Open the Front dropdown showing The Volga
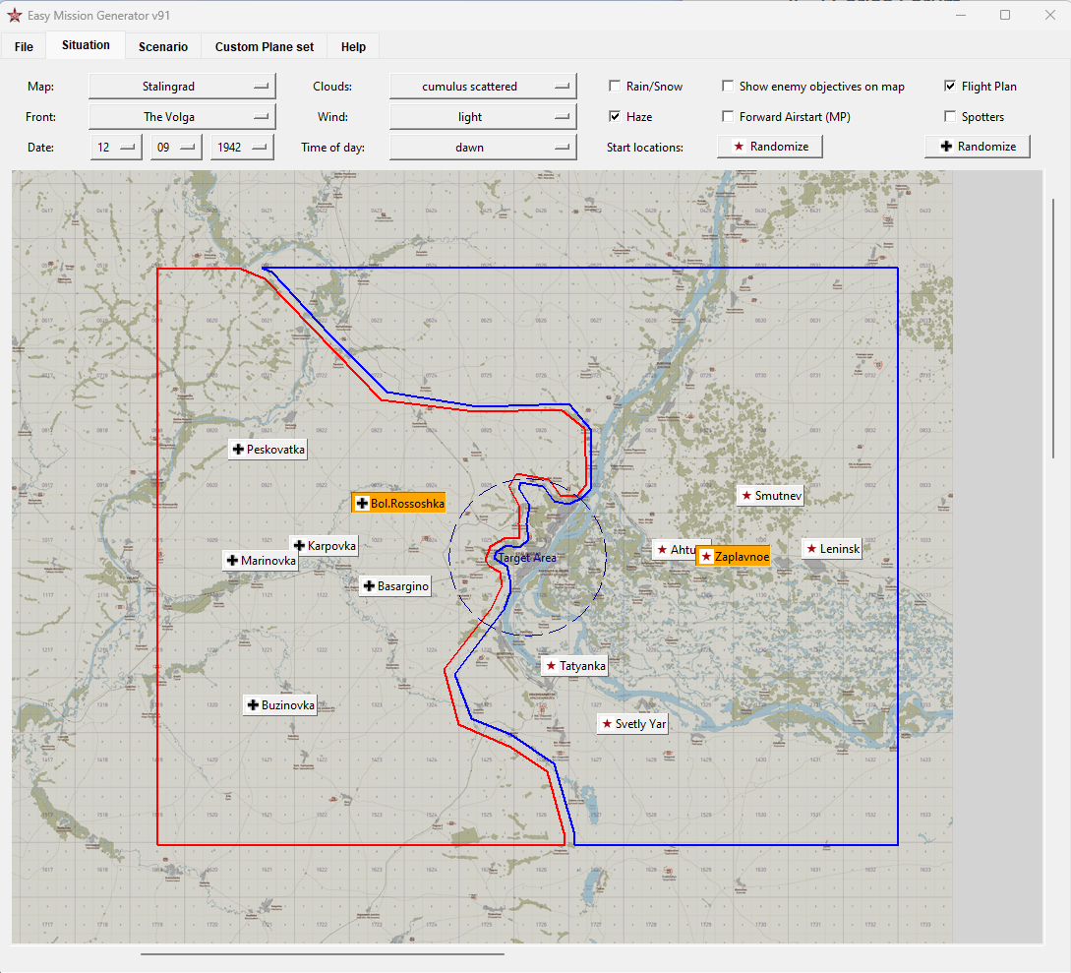Image resolution: width=1071 pixels, height=973 pixels. (182, 116)
